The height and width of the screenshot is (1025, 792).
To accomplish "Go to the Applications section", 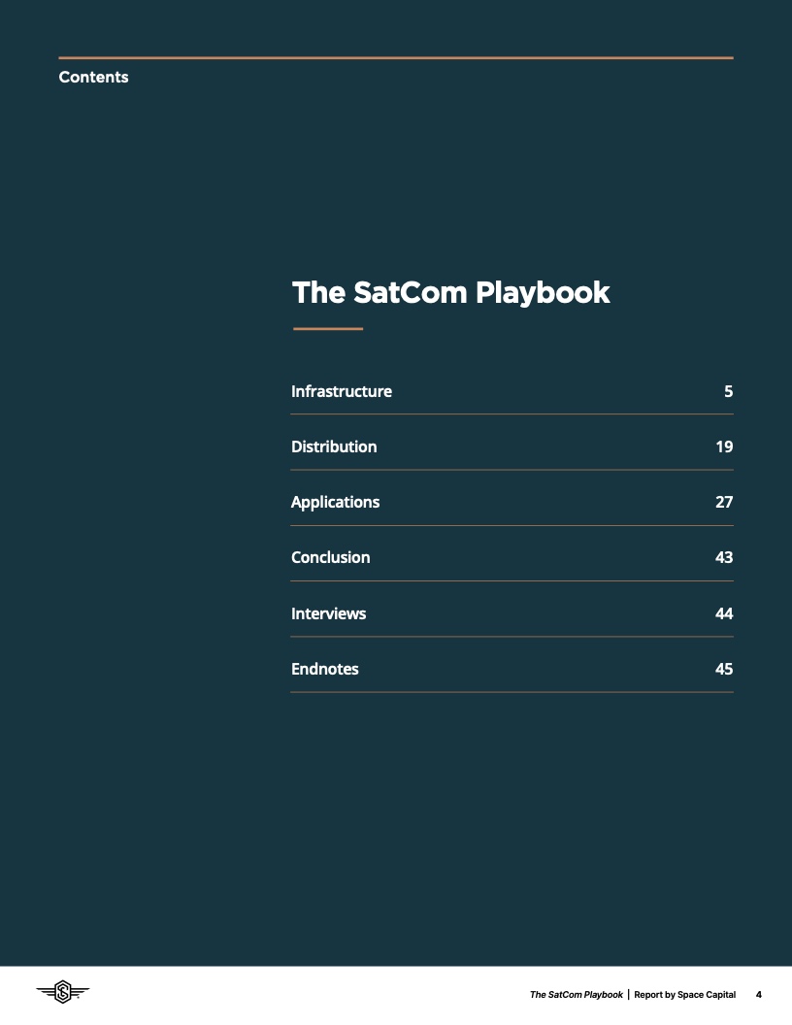I will coord(335,503).
